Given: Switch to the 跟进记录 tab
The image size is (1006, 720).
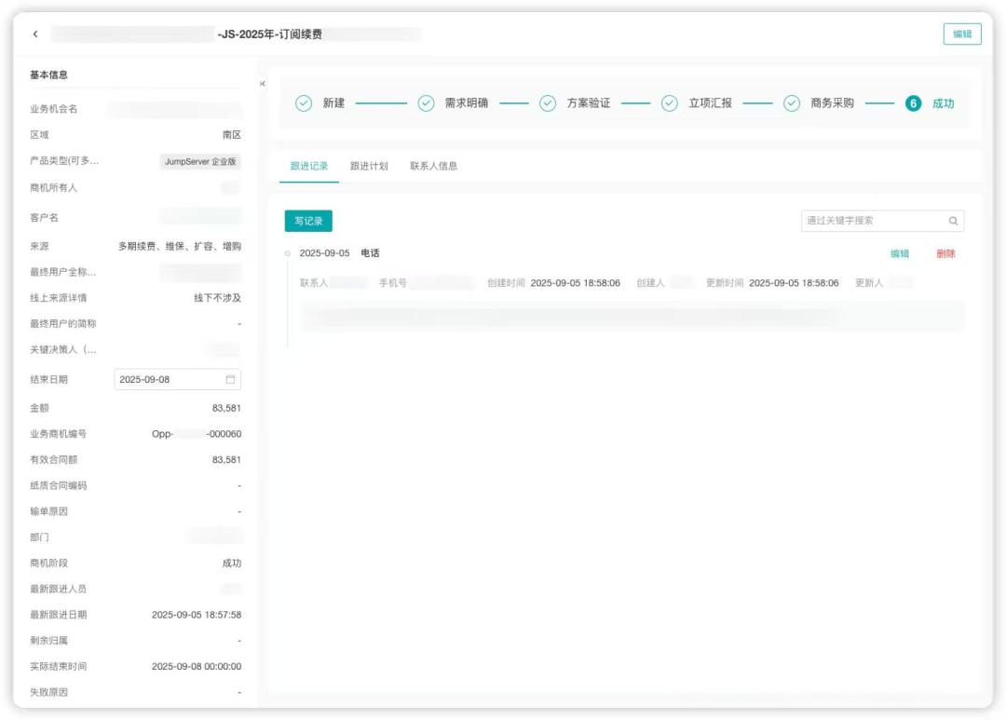Looking at the screenshot, I should click(x=308, y=166).
